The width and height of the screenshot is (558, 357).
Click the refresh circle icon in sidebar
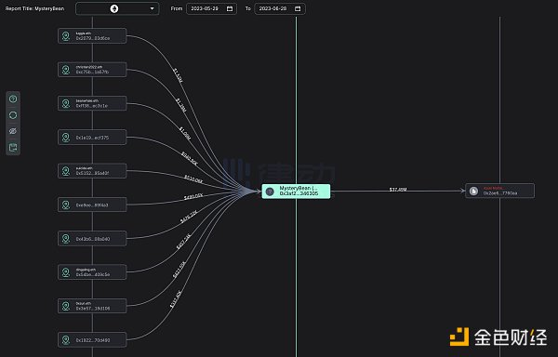coord(13,115)
